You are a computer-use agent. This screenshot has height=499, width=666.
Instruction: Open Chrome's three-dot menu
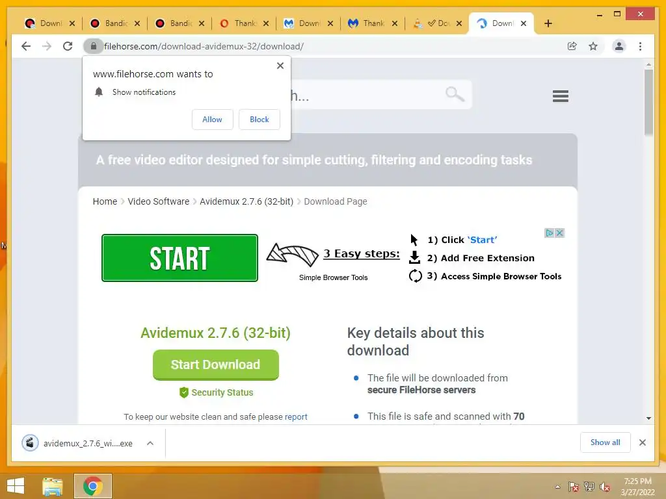click(x=640, y=46)
